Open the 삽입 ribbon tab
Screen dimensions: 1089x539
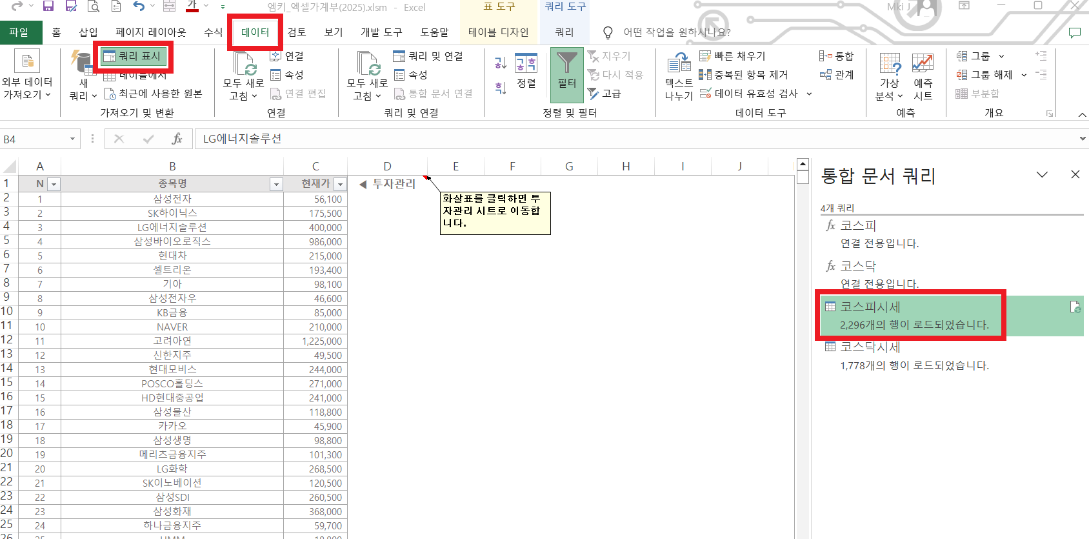click(88, 32)
